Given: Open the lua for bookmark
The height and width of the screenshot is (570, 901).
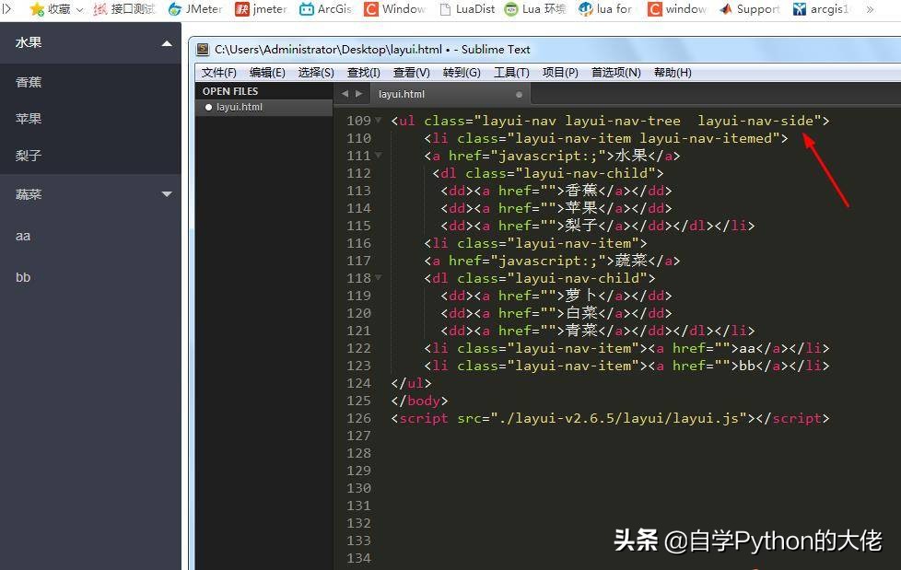Looking at the screenshot, I should 605,8.
